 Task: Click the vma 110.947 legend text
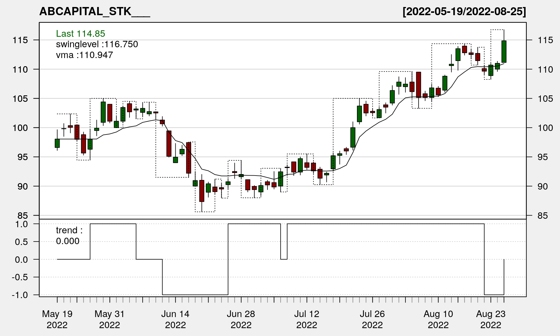84,55
